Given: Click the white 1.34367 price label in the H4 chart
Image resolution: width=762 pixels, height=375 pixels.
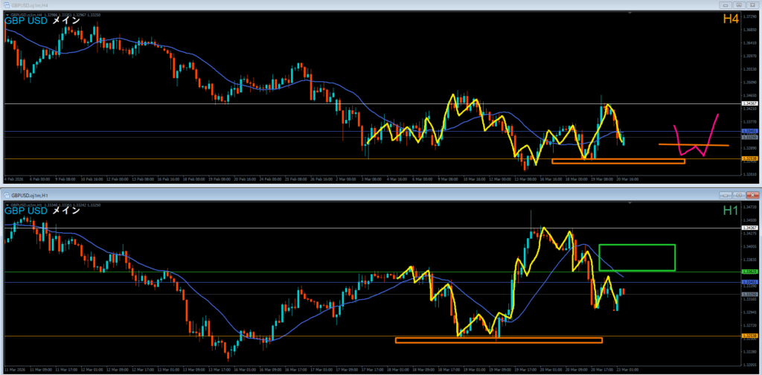Looking at the screenshot, I should tap(749, 104).
